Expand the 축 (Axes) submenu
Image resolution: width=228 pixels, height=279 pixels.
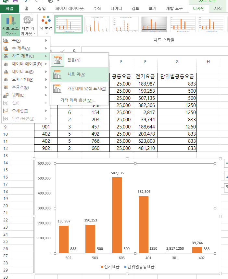pyautogui.click(x=16, y=40)
